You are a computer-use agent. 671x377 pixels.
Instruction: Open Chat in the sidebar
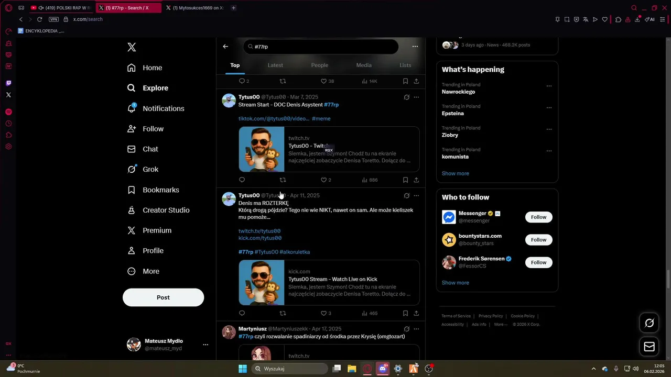[x=143, y=149]
